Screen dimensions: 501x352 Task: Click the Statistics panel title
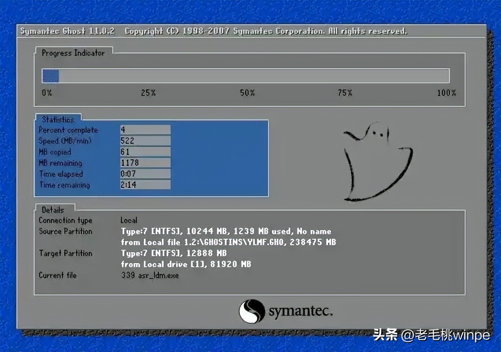58,119
